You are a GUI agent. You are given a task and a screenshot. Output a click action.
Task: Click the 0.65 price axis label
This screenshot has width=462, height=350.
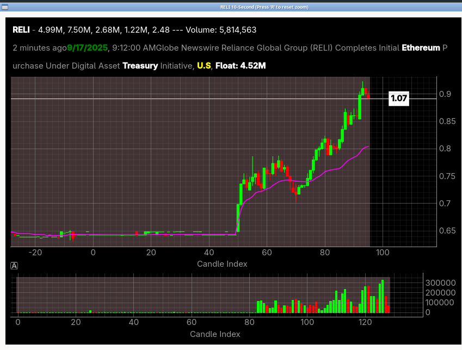pyautogui.click(x=447, y=231)
